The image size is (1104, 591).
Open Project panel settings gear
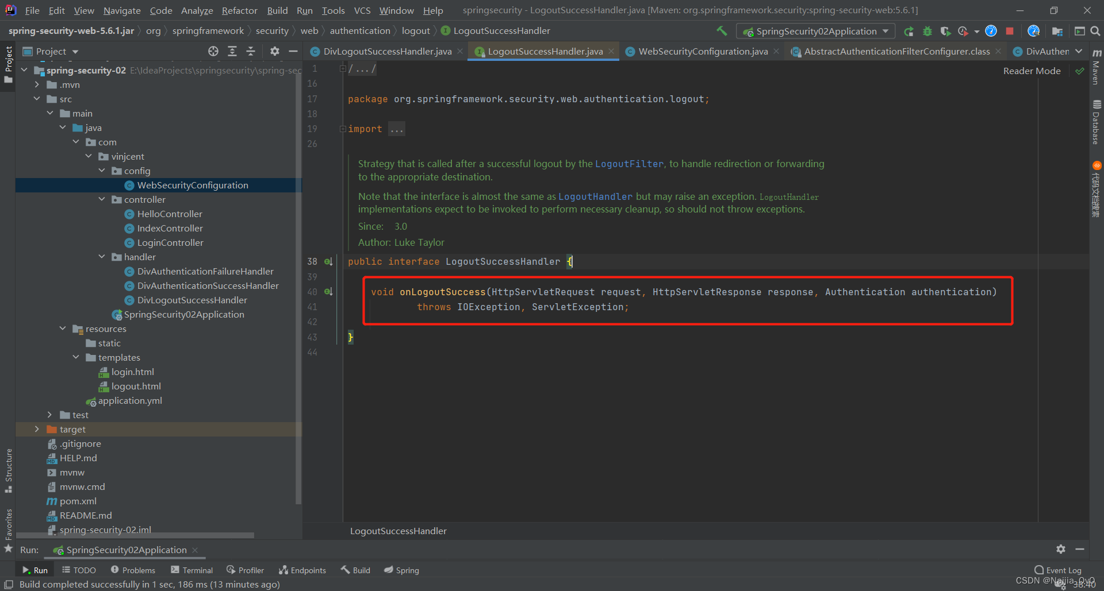tap(275, 51)
